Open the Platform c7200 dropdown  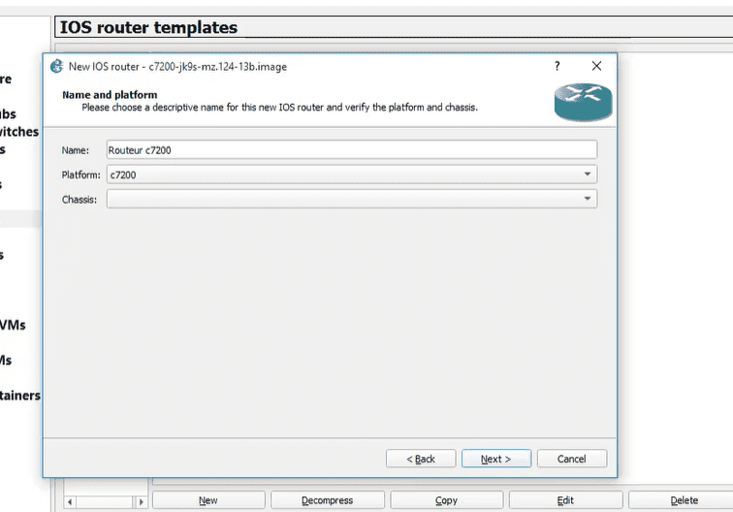click(352, 175)
